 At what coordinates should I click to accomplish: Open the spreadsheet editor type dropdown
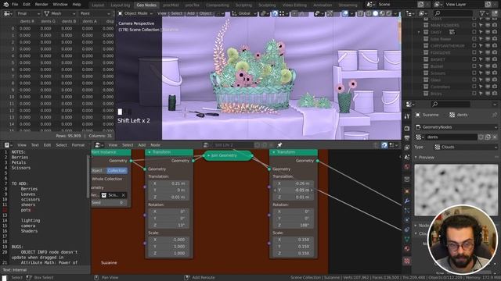tap(8, 14)
